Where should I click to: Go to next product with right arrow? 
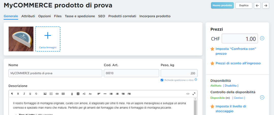(x=266, y=5)
